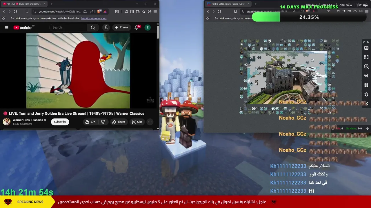
Task: Open Brave Wallet in YouTube window toolbar
Action: click(138, 12)
